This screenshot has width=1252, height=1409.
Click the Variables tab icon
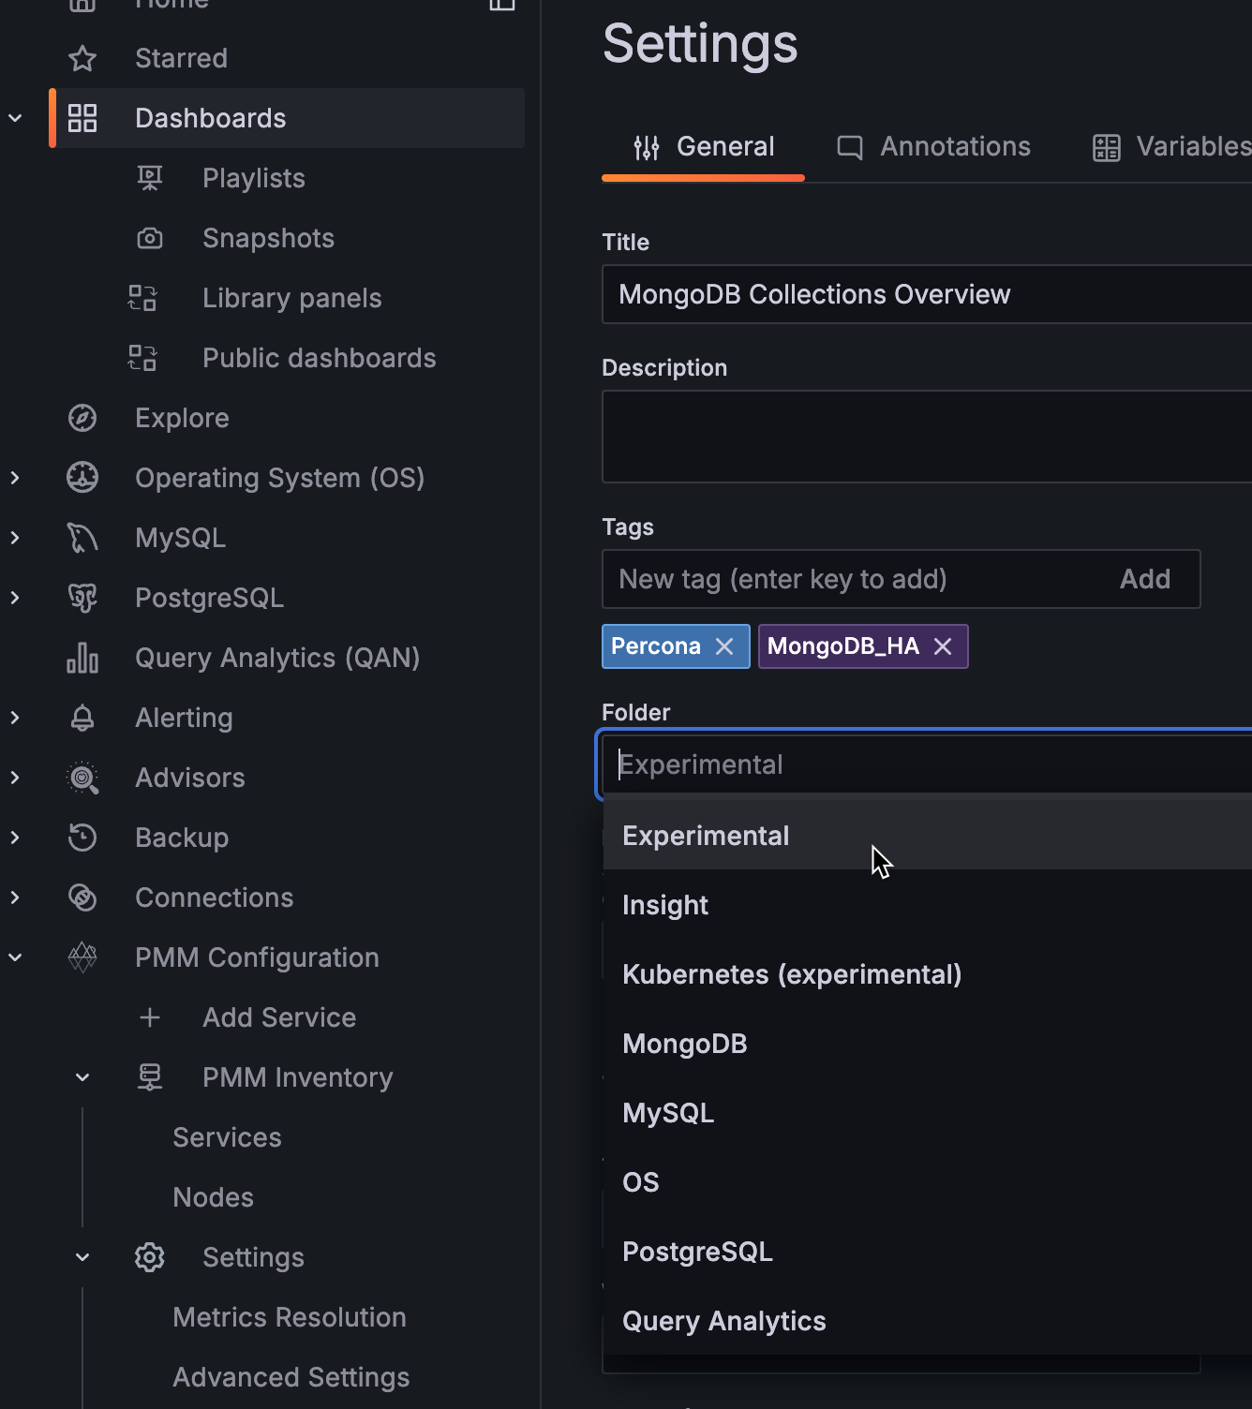(x=1107, y=147)
